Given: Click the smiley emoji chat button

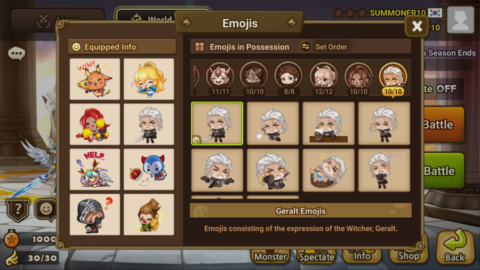Looking at the screenshot, I should pos(46,209).
